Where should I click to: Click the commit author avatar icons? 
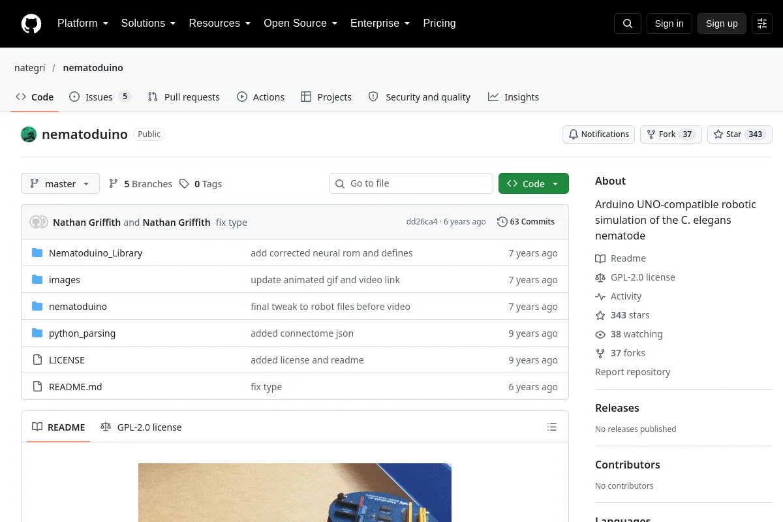(39, 222)
